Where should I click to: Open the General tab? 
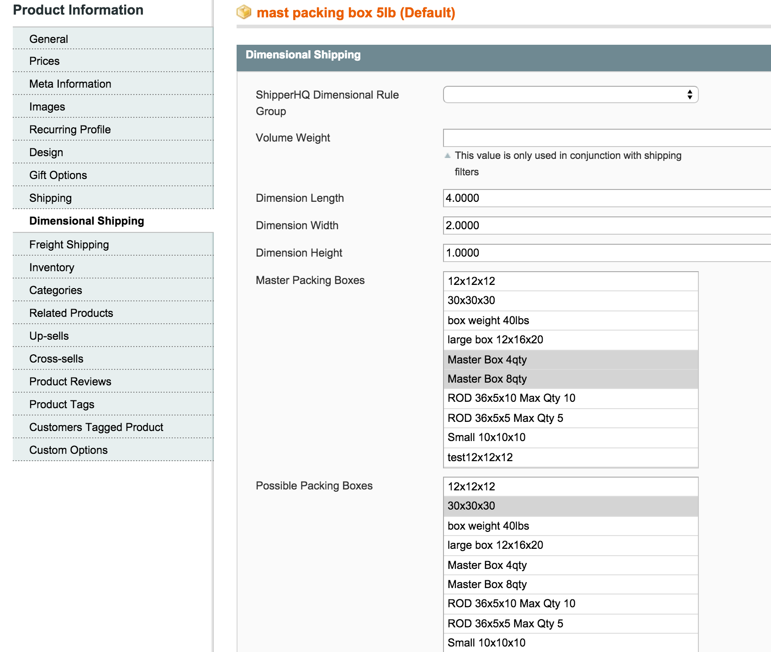pyautogui.click(x=49, y=39)
